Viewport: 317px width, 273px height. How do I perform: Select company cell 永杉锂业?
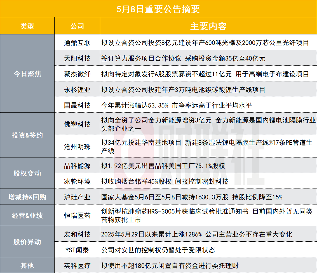(x=77, y=90)
